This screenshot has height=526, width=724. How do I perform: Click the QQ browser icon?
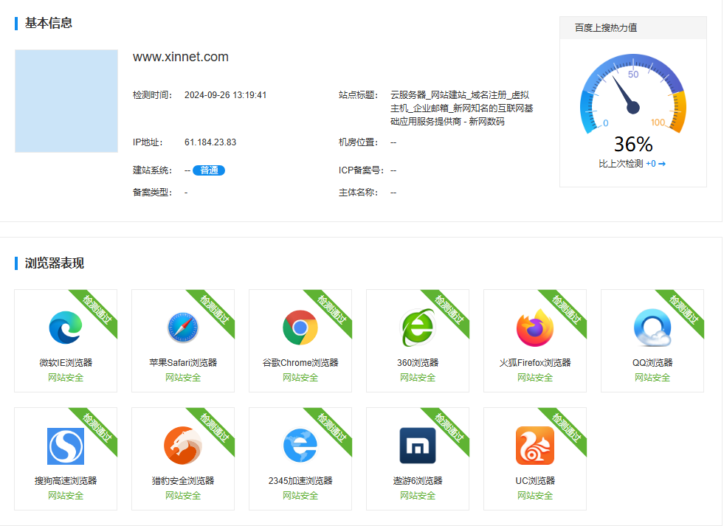(x=652, y=328)
